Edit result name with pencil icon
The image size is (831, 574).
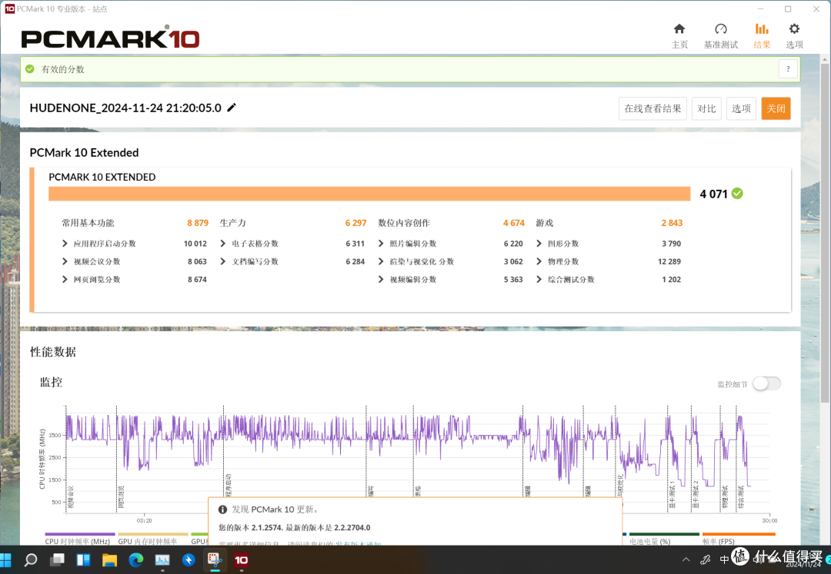232,108
